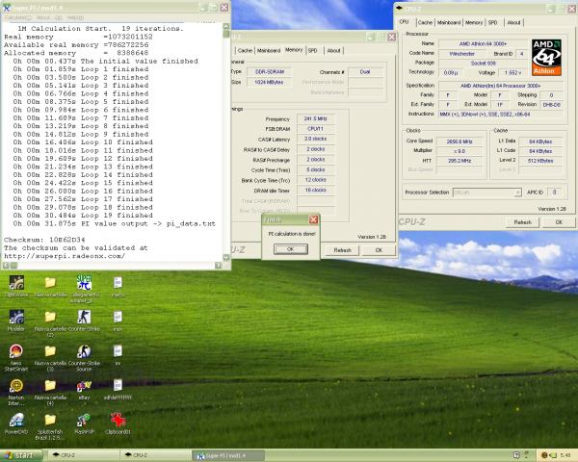Click the CAS# Latency value '2.0 clocks'

coord(315,139)
